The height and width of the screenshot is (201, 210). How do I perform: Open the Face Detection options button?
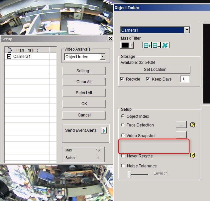coord(181,125)
